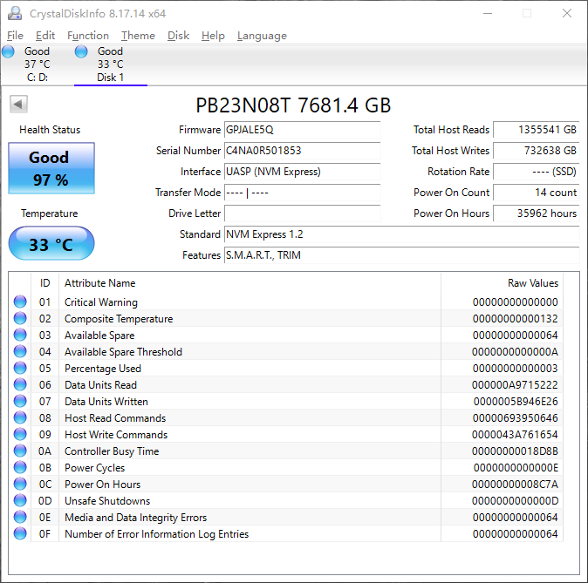588x583 pixels.
Task: Click the Good 97 % health status button
Action: [x=51, y=168]
